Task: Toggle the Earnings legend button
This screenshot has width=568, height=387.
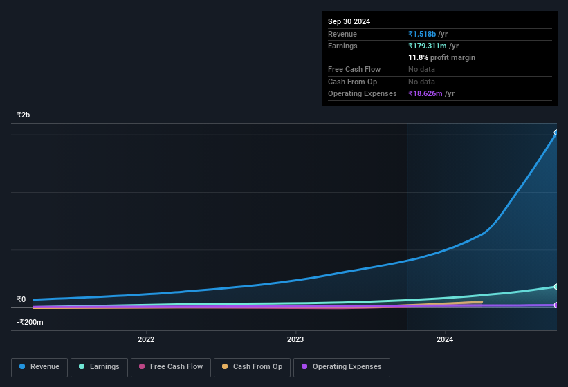Action: click(x=99, y=367)
